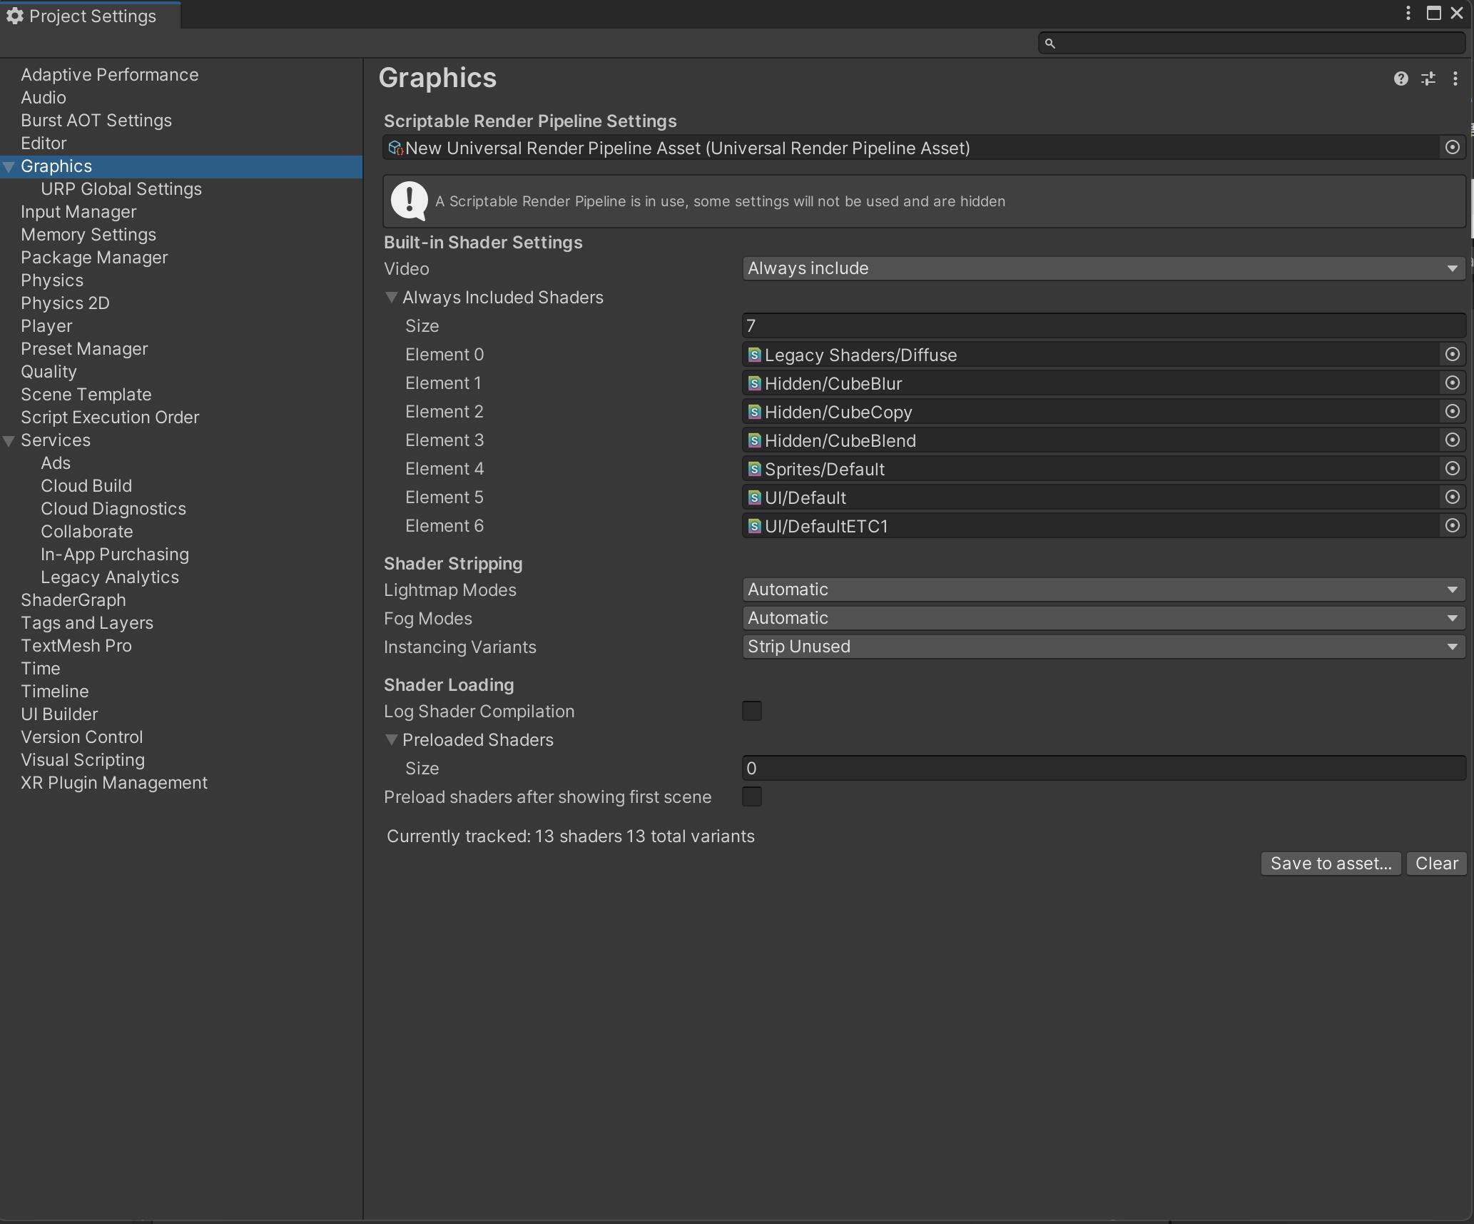Viewport: 1474px width, 1224px height.
Task: Click the Clear button
Action: tap(1435, 863)
